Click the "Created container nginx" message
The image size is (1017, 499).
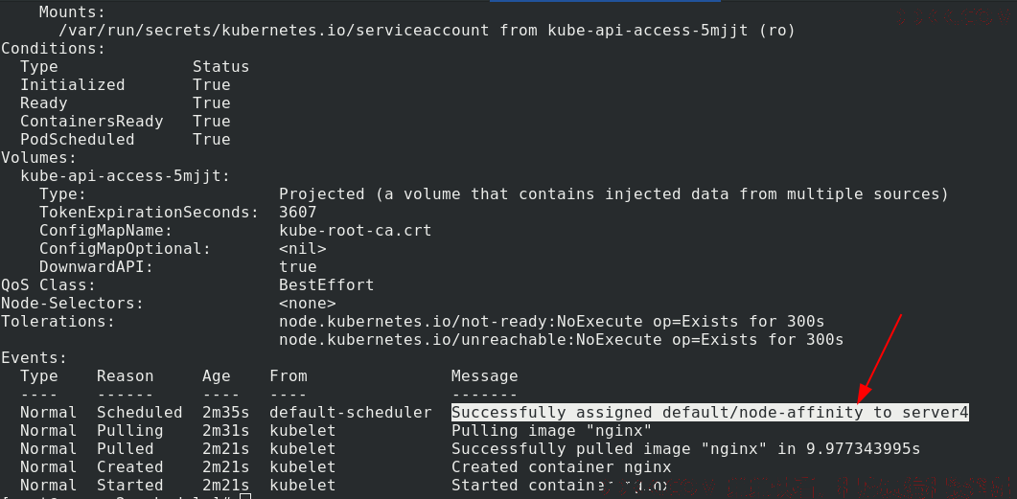(x=561, y=466)
